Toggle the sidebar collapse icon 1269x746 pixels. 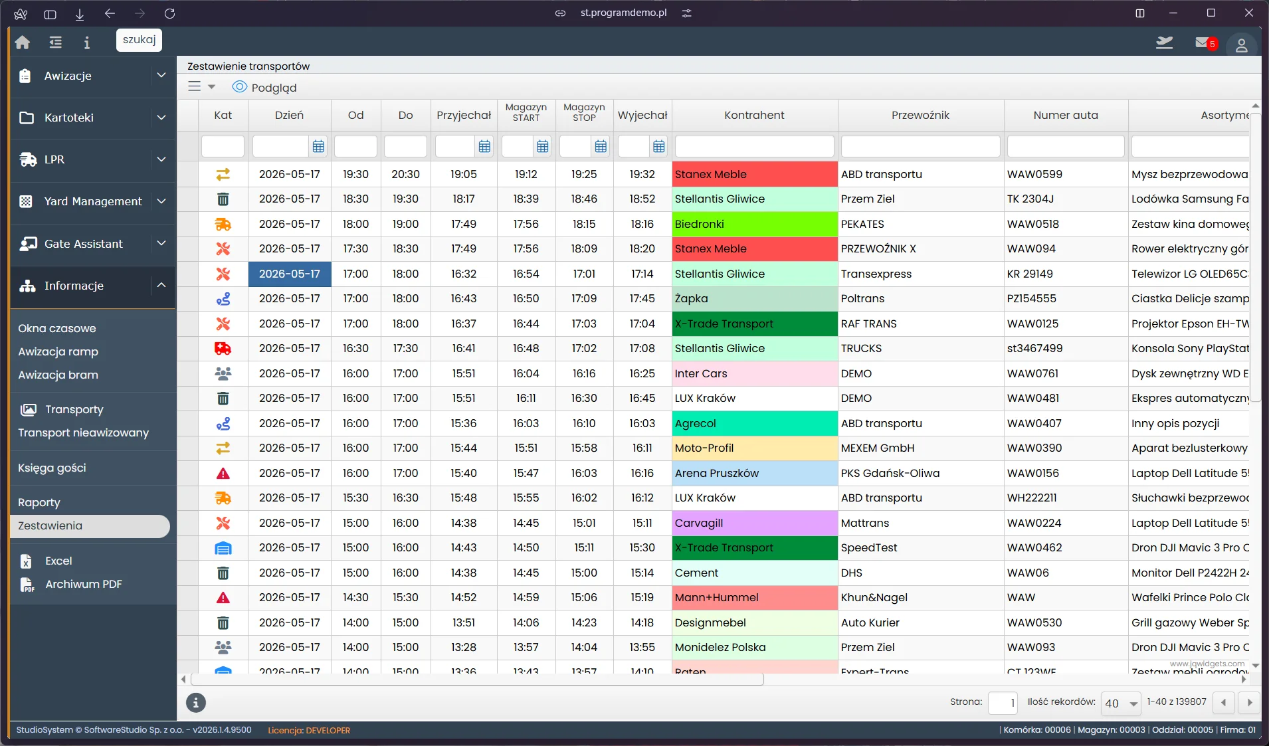click(55, 43)
